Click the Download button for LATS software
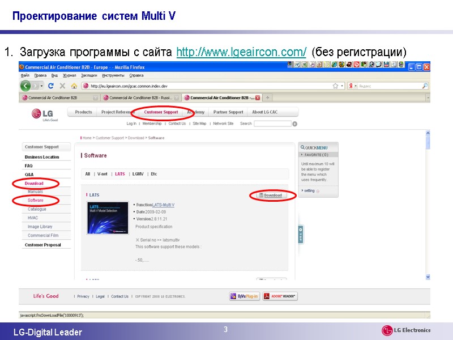Image resolution: width=453 pixels, height=340 pixels. (270, 195)
